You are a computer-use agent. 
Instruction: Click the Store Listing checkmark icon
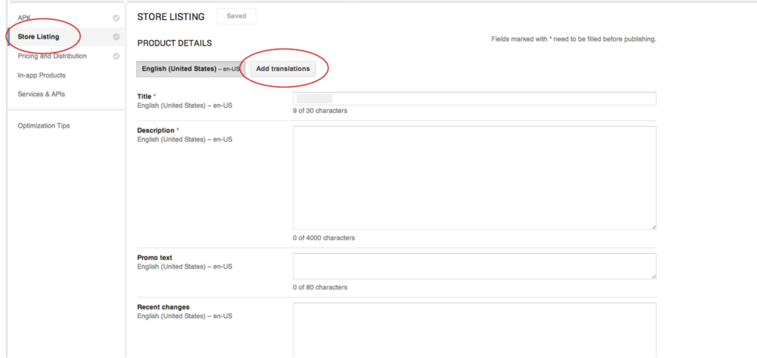click(x=116, y=37)
